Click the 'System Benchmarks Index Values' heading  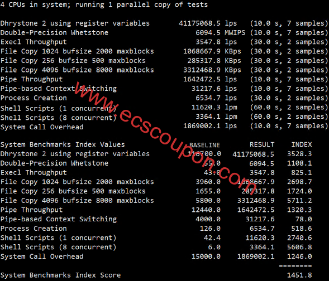[63, 144]
